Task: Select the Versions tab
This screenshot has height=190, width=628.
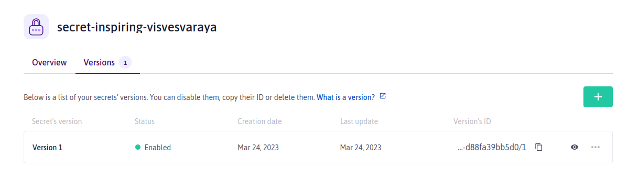Action: point(99,63)
